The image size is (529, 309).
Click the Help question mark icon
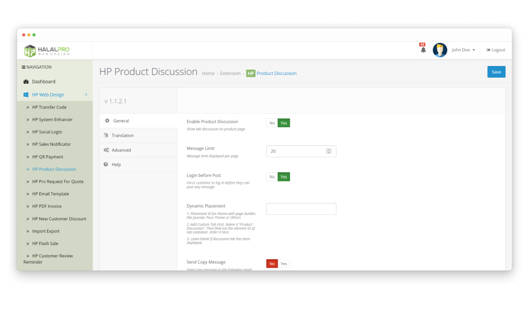[x=106, y=165]
